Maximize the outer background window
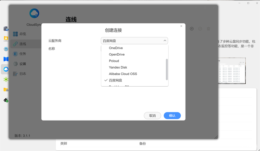Screen dimensions: 260x151 click(248, 3)
